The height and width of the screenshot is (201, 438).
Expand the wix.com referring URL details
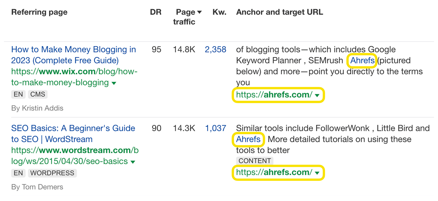(x=114, y=83)
